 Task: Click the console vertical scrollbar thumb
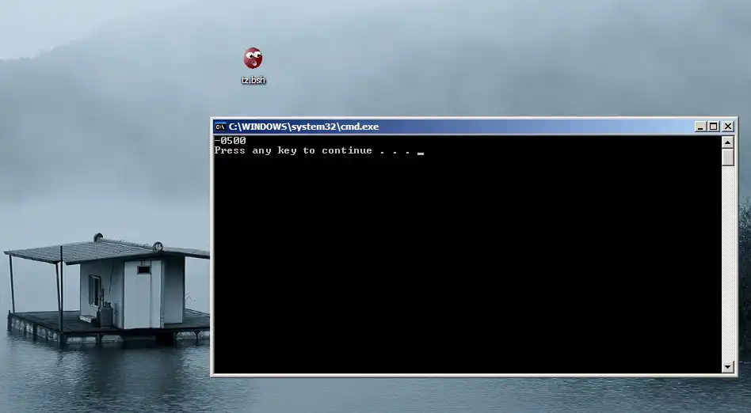[728, 157]
